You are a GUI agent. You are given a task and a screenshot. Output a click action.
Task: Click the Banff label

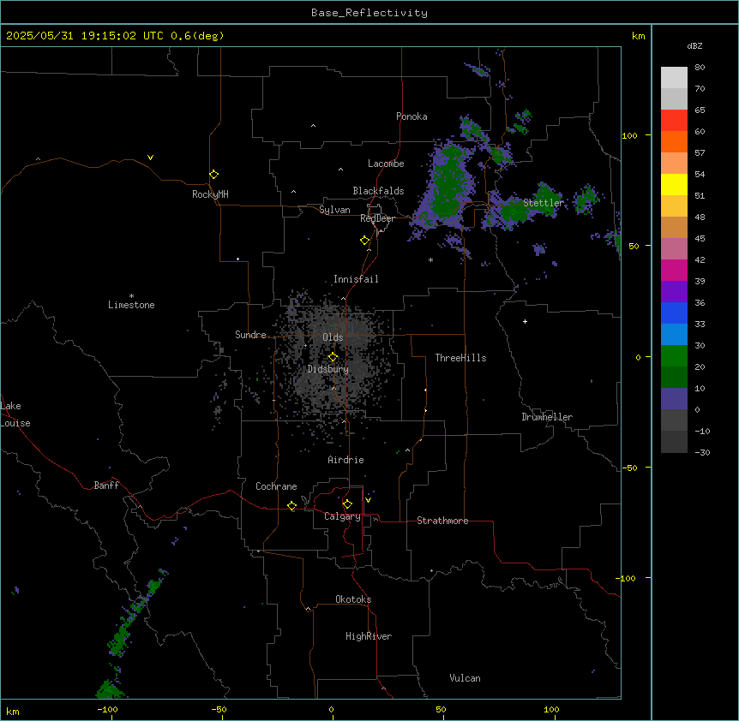pos(106,486)
